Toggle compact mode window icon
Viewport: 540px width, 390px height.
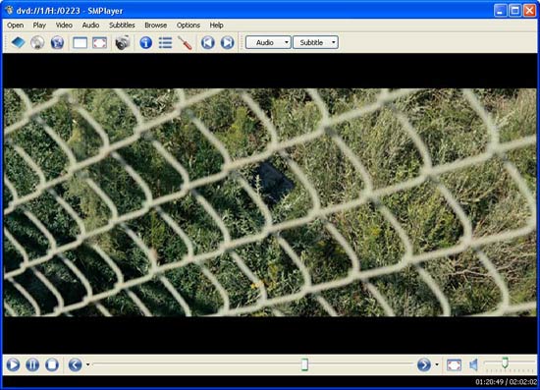click(80, 42)
